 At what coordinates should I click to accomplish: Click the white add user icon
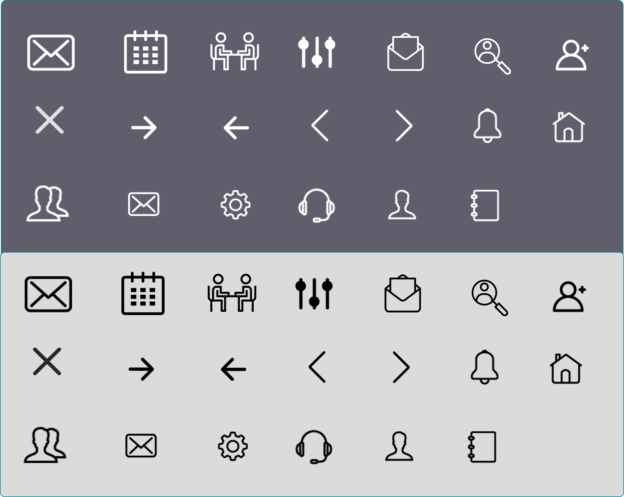pos(572,55)
